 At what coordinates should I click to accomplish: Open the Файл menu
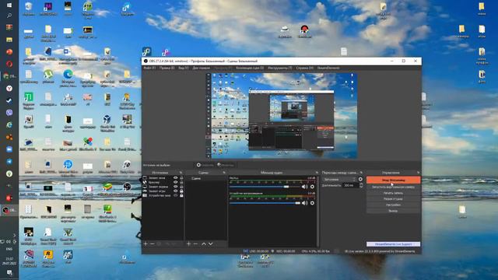click(x=149, y=68)
